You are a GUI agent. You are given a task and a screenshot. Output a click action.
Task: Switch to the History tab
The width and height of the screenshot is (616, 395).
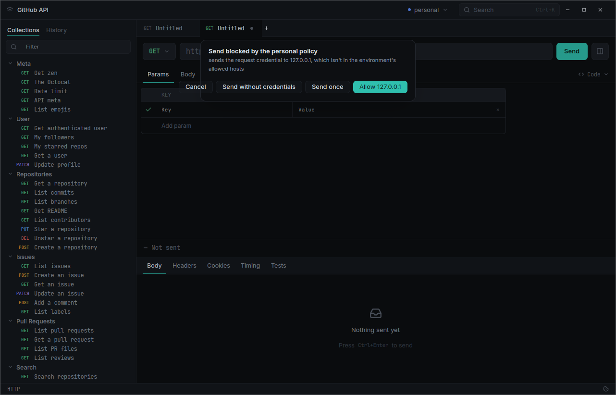tap(56, 30)
